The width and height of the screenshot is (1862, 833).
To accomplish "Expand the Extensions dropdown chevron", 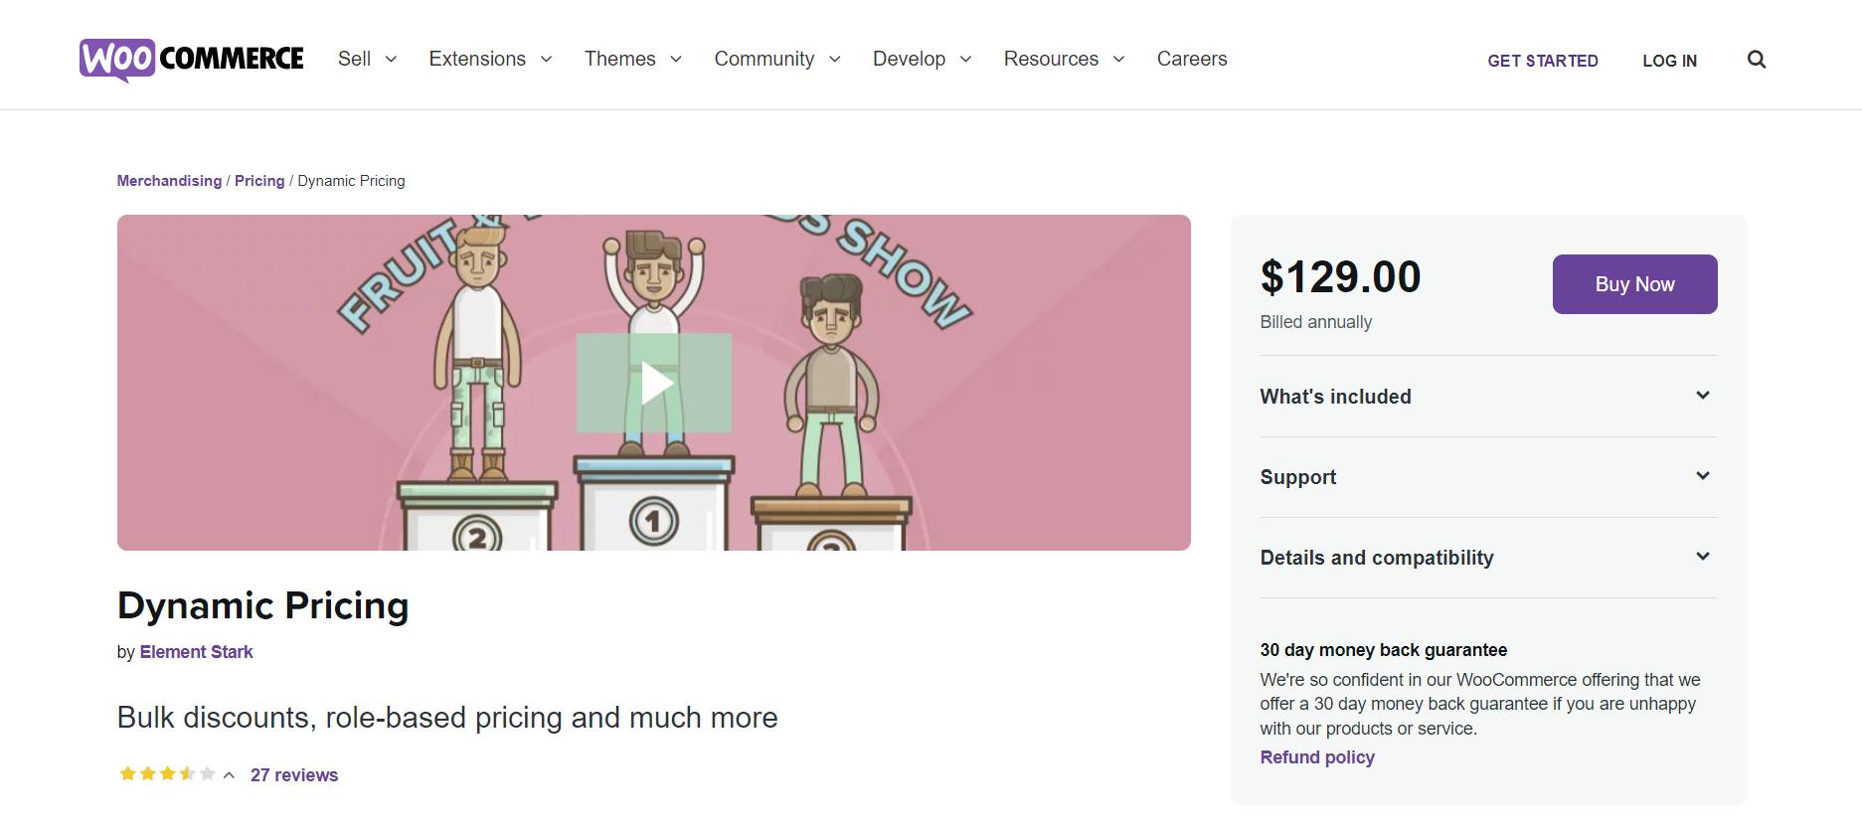I will point(546,60).
